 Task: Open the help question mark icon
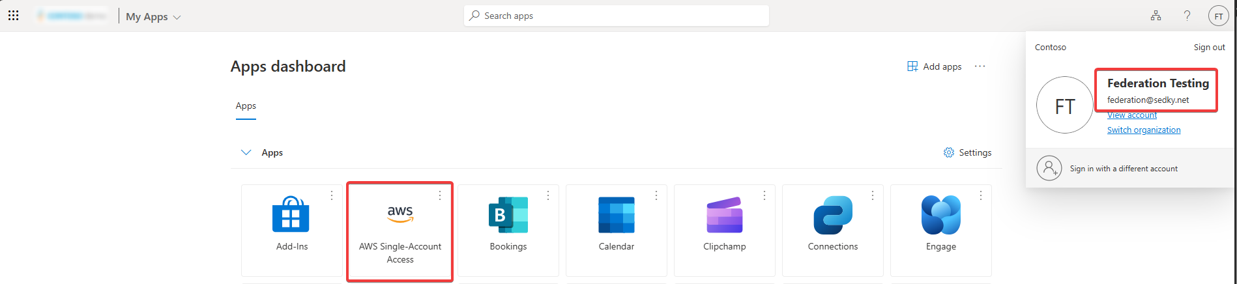(x=1187, y=16)
